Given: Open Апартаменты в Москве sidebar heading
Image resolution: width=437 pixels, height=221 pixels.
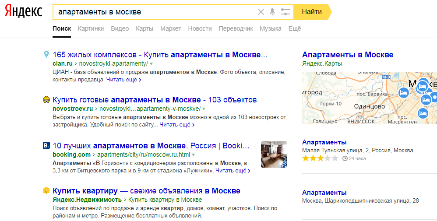Looking at the screenshot, I should coord(348,55).
